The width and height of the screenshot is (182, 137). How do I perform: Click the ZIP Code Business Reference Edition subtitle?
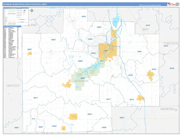(150, 5)
